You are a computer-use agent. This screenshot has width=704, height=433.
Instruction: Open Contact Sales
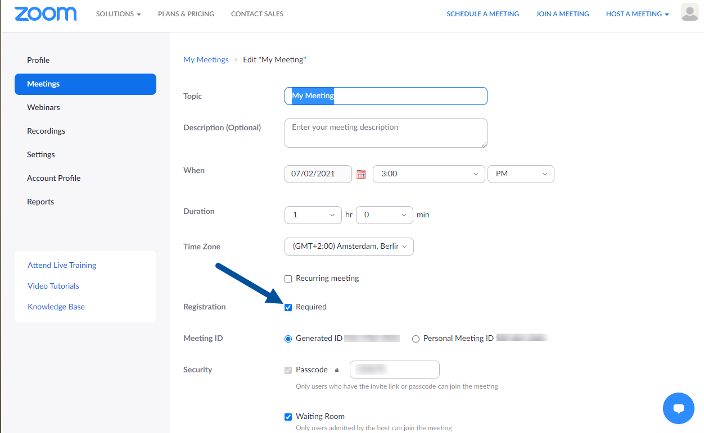point(257,14)
